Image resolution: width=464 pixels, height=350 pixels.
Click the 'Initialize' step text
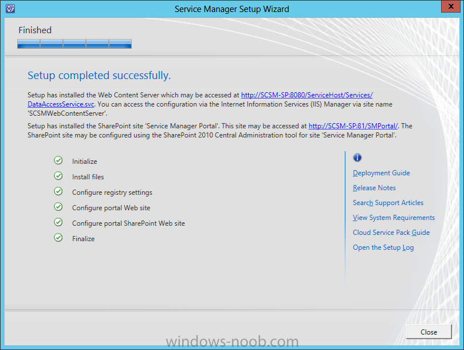pyautogui.click(x=85, y=162)
